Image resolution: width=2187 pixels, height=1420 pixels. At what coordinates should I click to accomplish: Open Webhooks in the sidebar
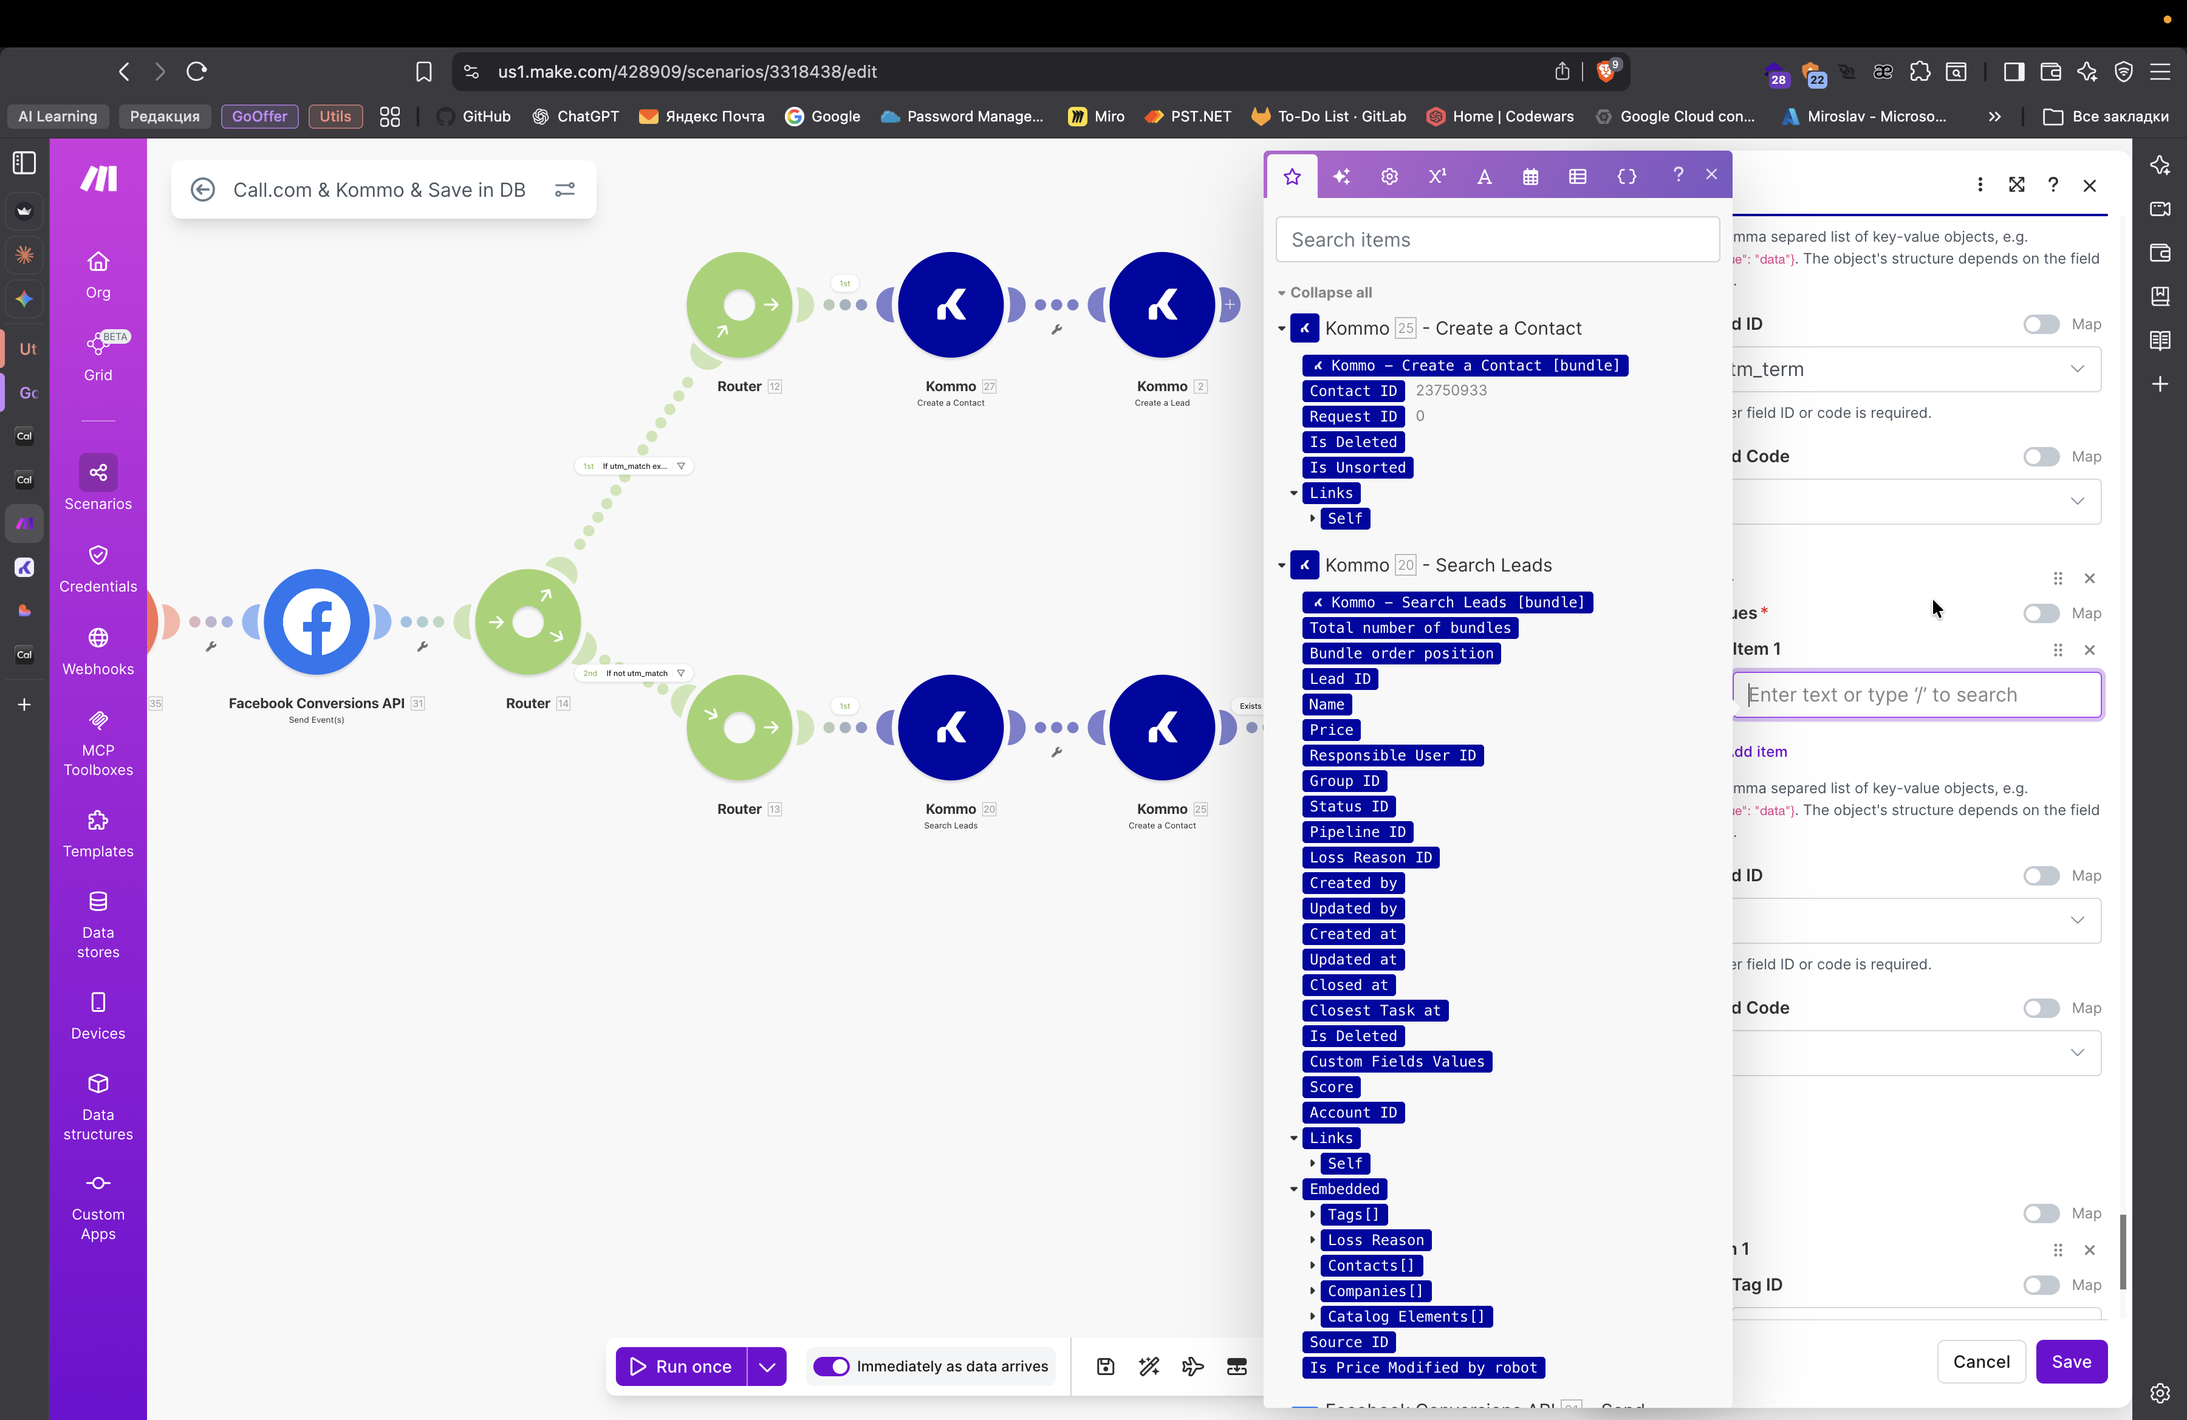tap(97, 649)
